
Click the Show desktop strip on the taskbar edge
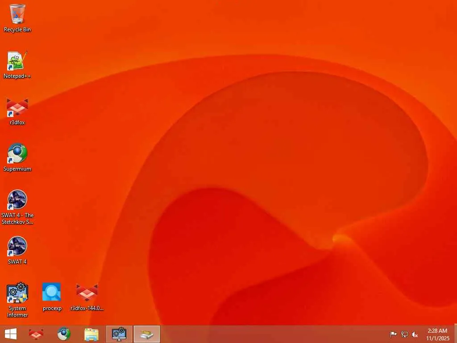coord(456,334)
